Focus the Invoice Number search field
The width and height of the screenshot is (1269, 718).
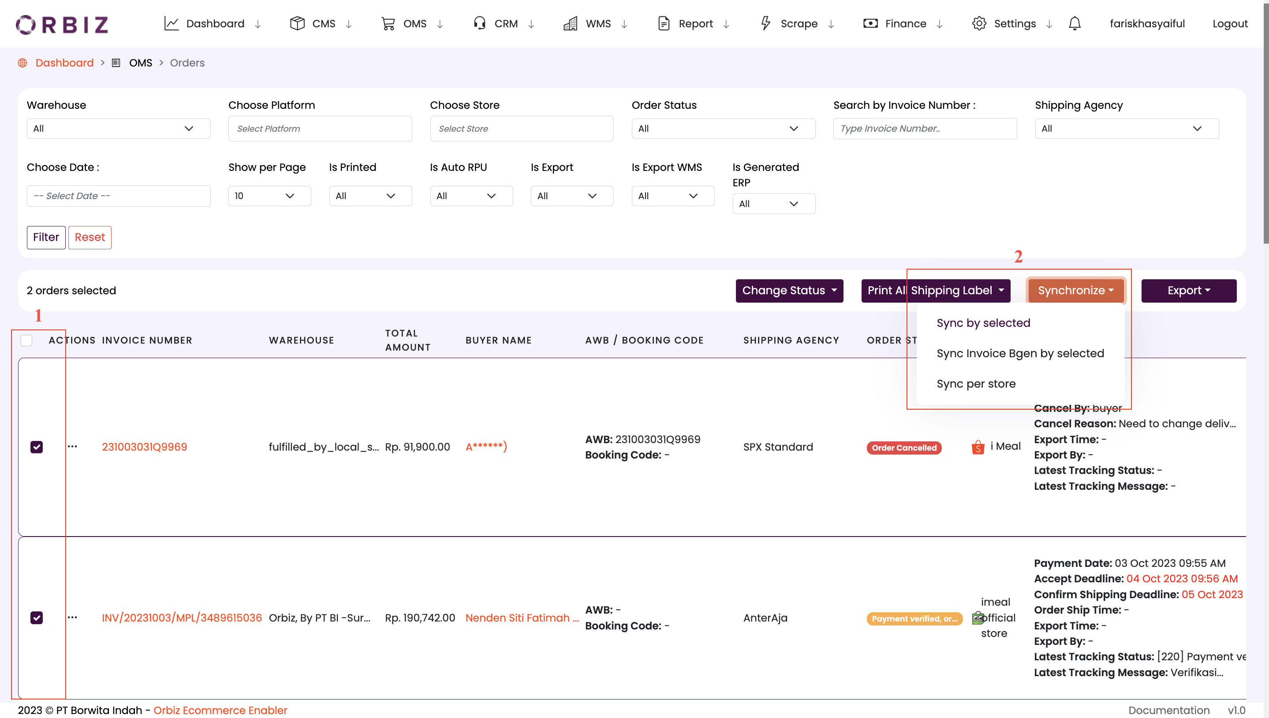pyautogui.click(x=925, y=129)
